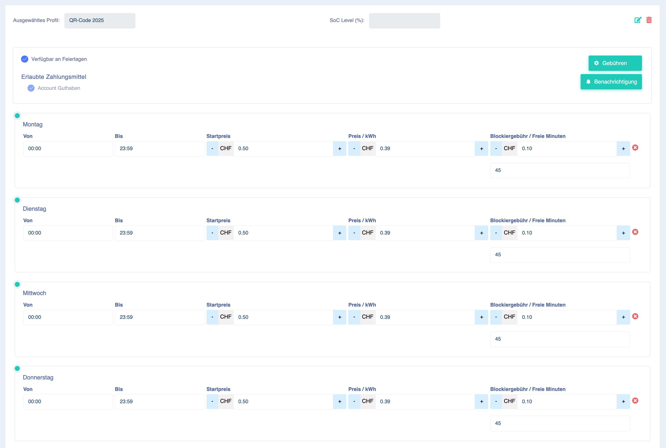The image size is (666, 448).
Task: Remove the Dienstag time row
Action: (x=635, y=232)
